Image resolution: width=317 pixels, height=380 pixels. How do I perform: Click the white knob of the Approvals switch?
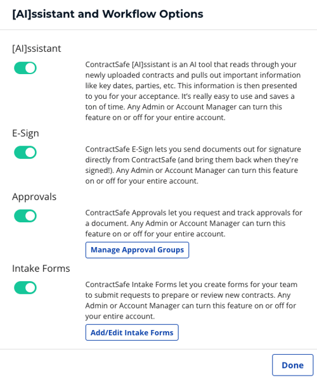(x=30, y=216)
